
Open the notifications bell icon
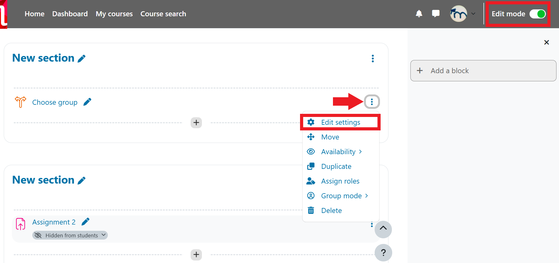pyautogui.click(x=419, y=14)
